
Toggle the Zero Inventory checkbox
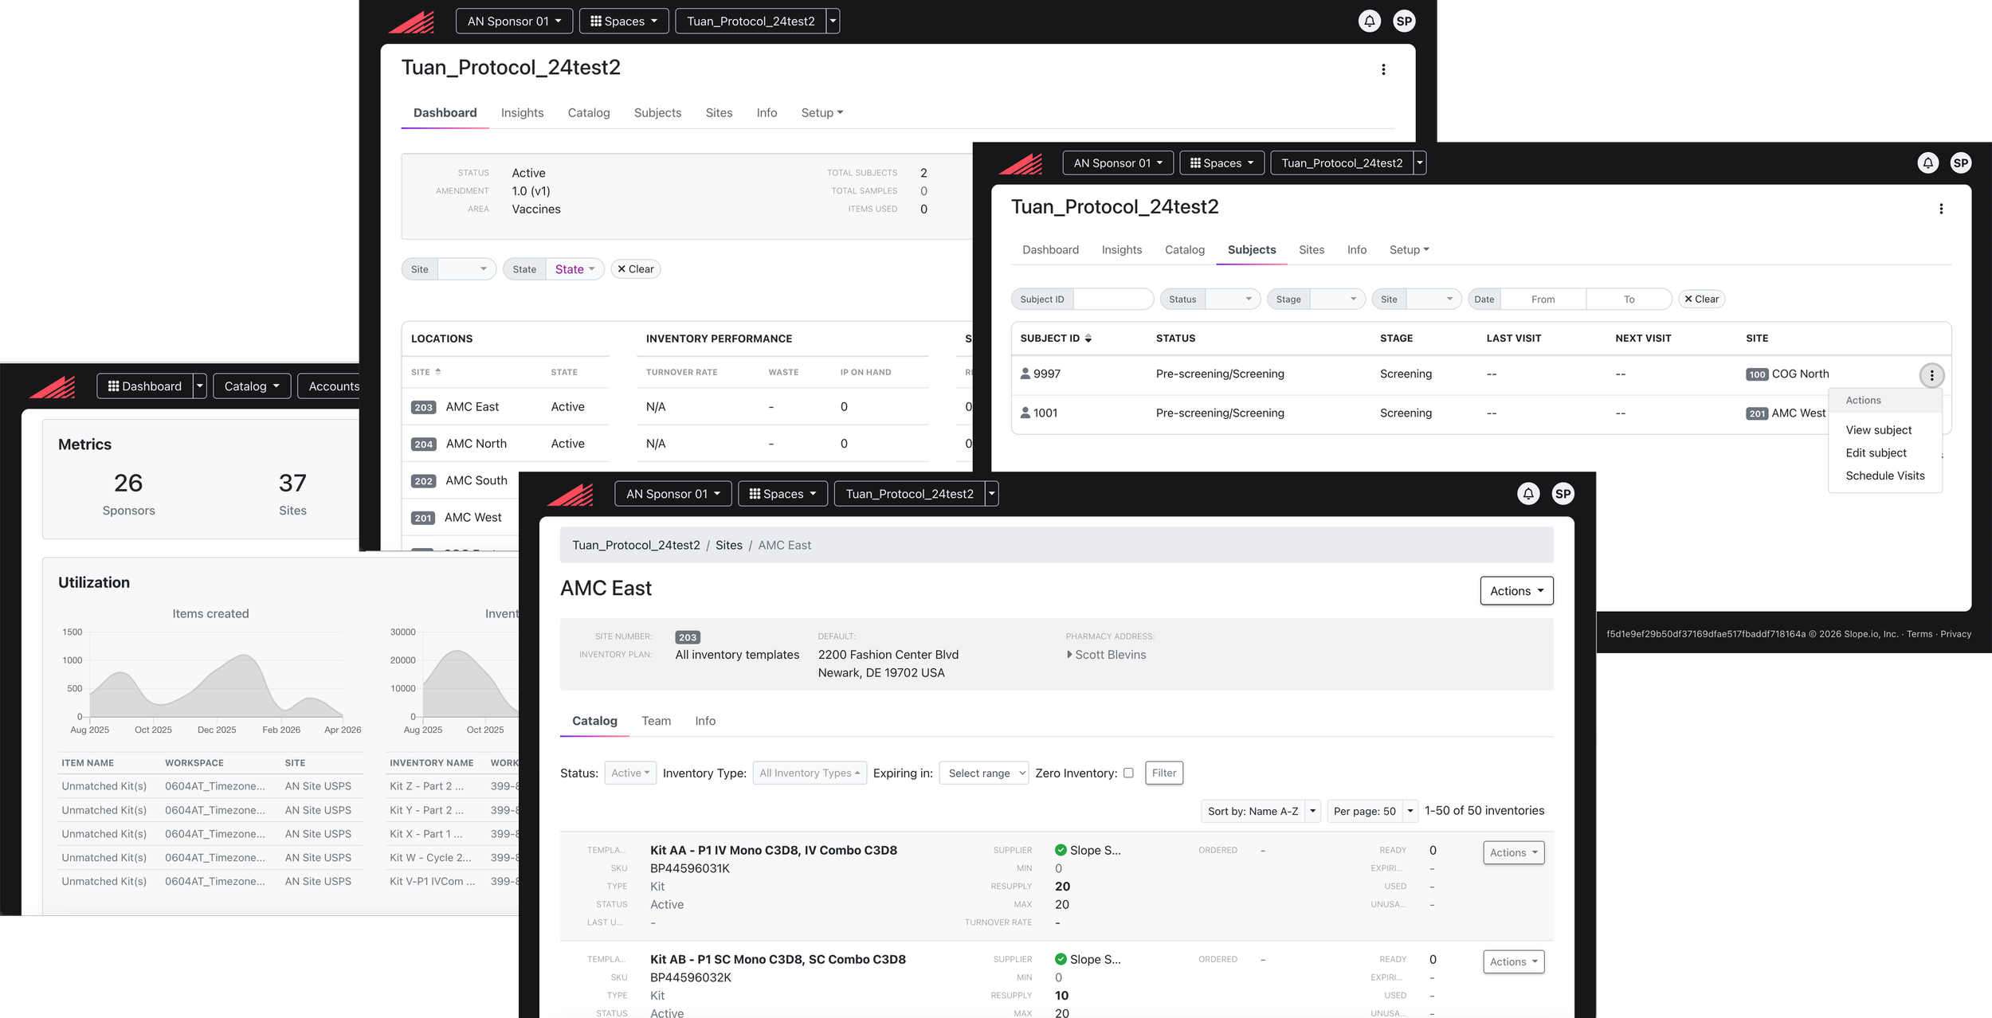point(1128,773)
